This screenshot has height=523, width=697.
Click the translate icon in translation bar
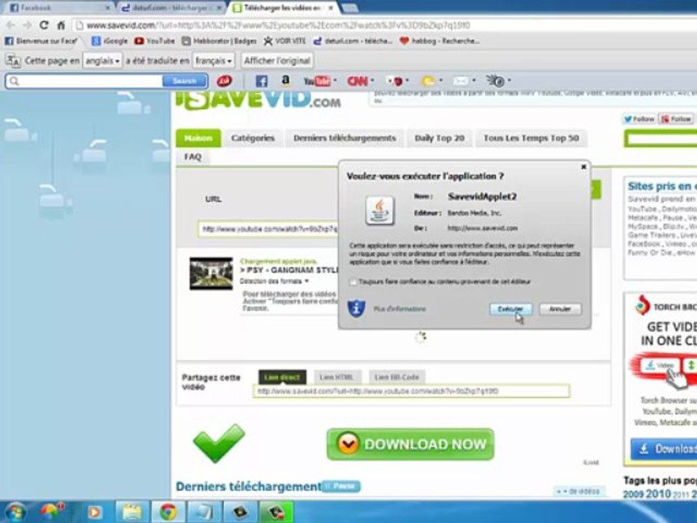pos(13,60)
